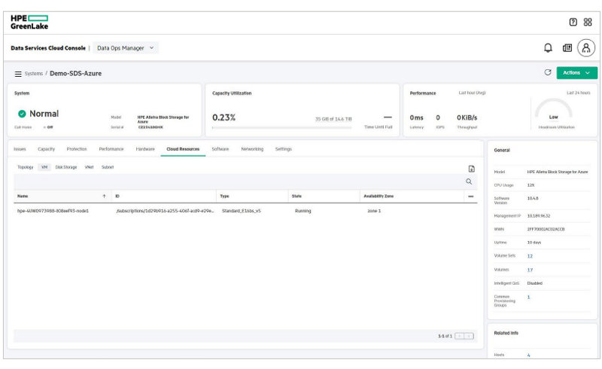Switch to the Capacity tab
The height and width of the screenshot is (369, 602).
46,149
